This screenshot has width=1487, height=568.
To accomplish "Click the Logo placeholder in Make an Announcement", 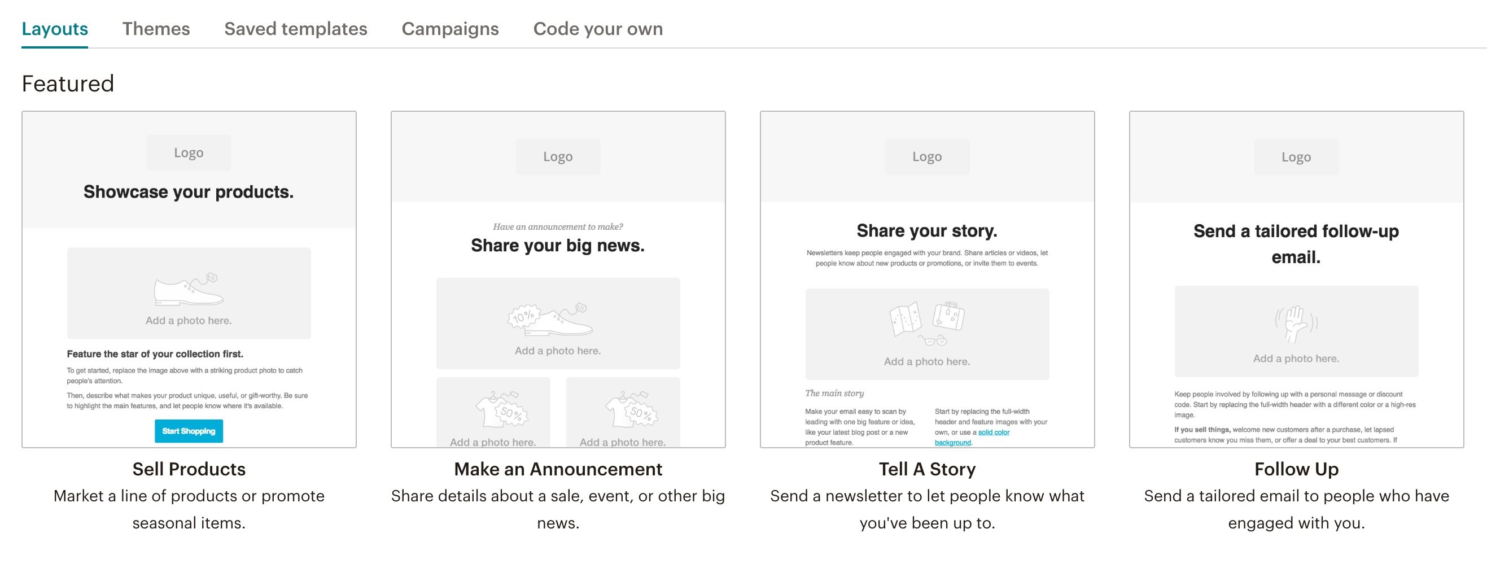I will click(558, 156).
